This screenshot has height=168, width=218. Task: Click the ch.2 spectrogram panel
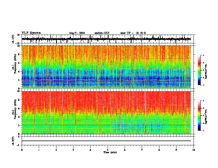point(106,113)
